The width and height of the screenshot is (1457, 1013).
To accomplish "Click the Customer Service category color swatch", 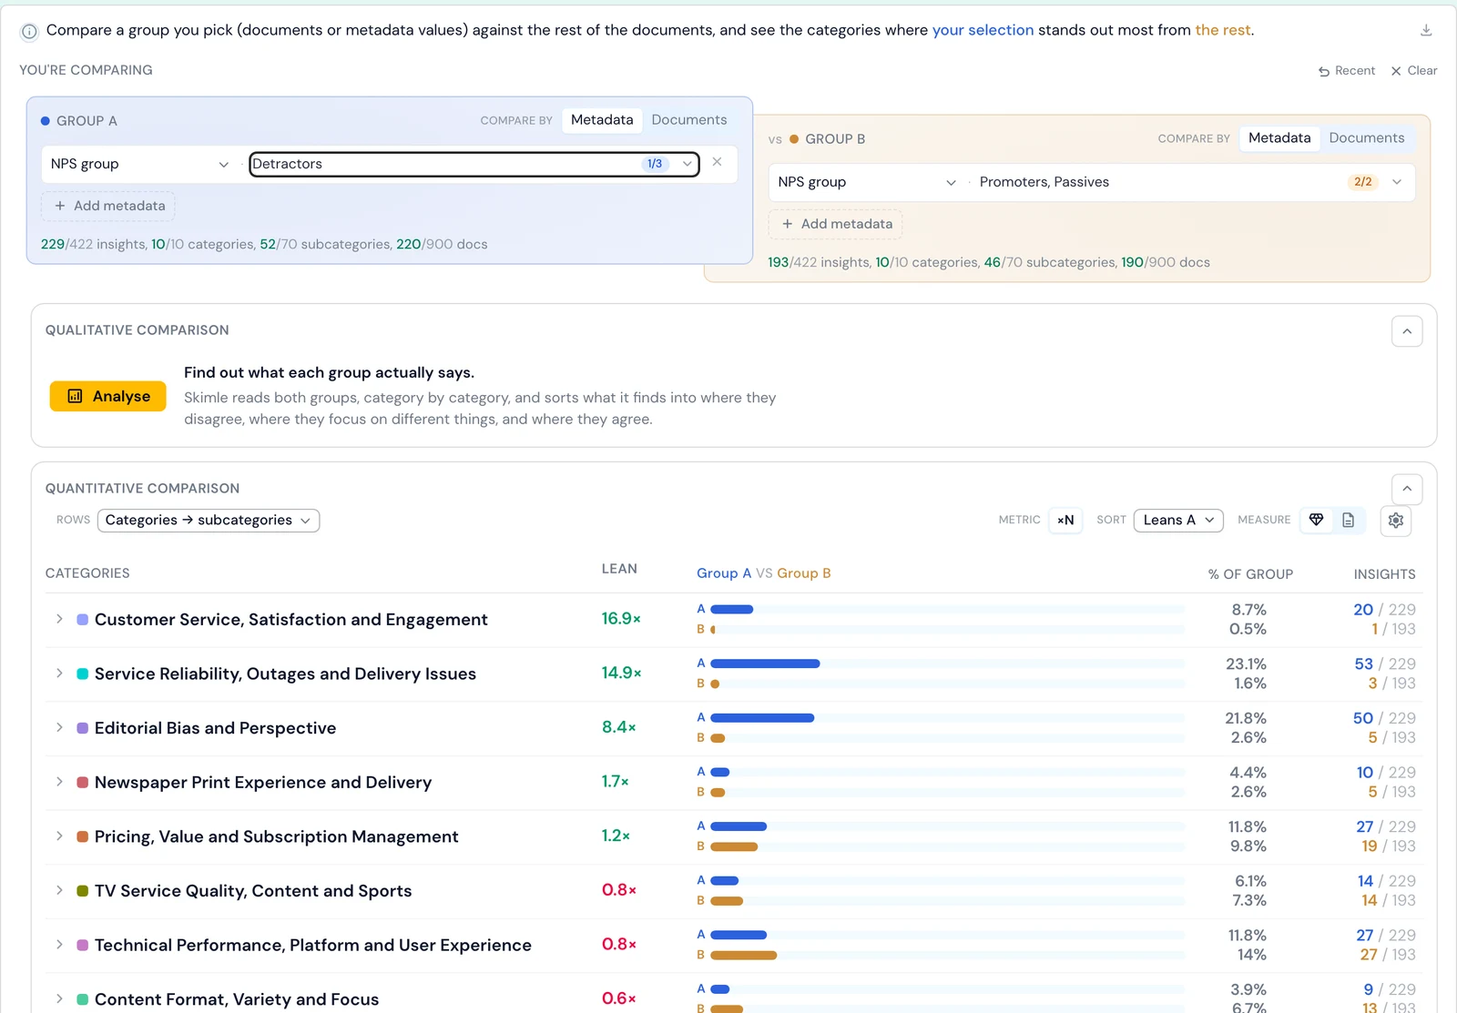I will pyautogui.click(x=82, y=620).
